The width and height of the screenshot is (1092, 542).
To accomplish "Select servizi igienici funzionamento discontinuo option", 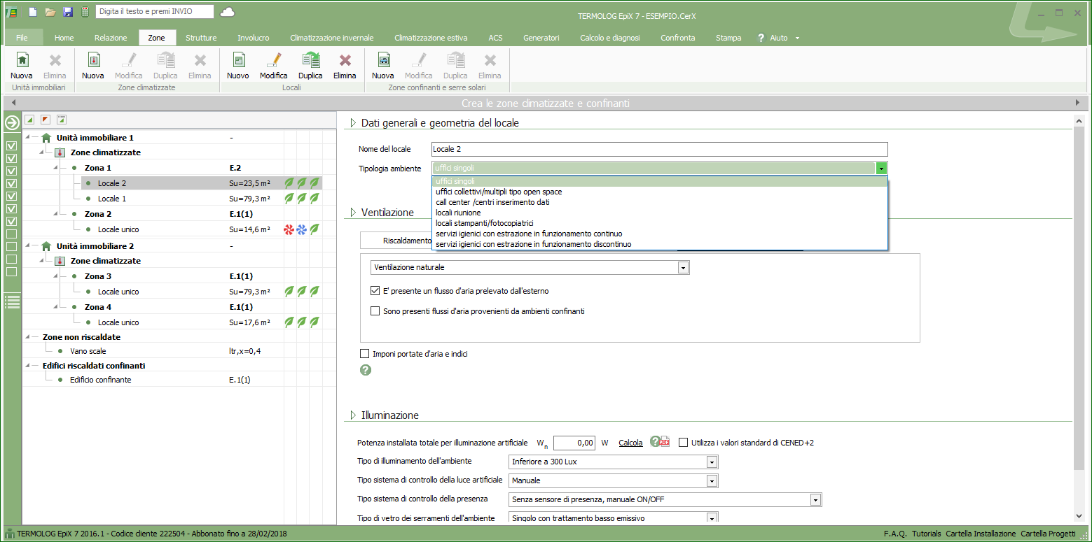I will [661, 244].
